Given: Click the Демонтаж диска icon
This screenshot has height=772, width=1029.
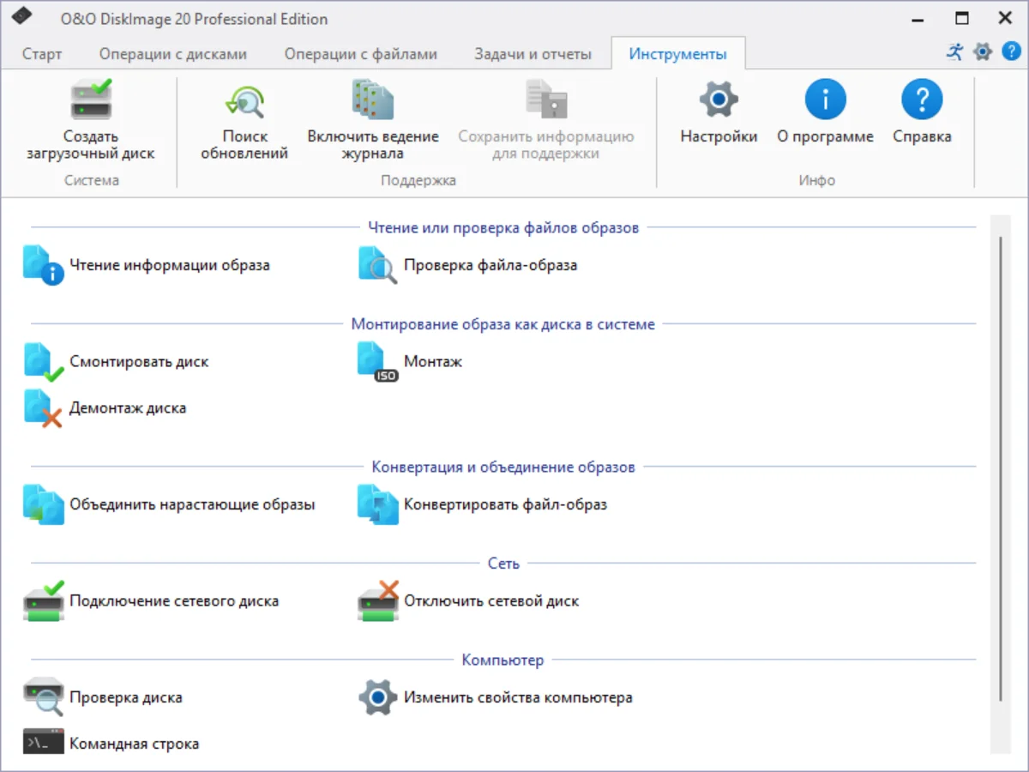Looking at the screenshot, I should click(43, 408).
